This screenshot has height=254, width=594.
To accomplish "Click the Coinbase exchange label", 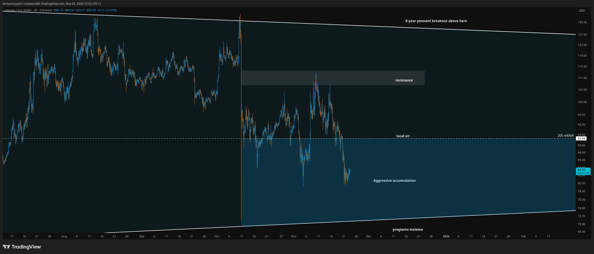I will [46, 10].
